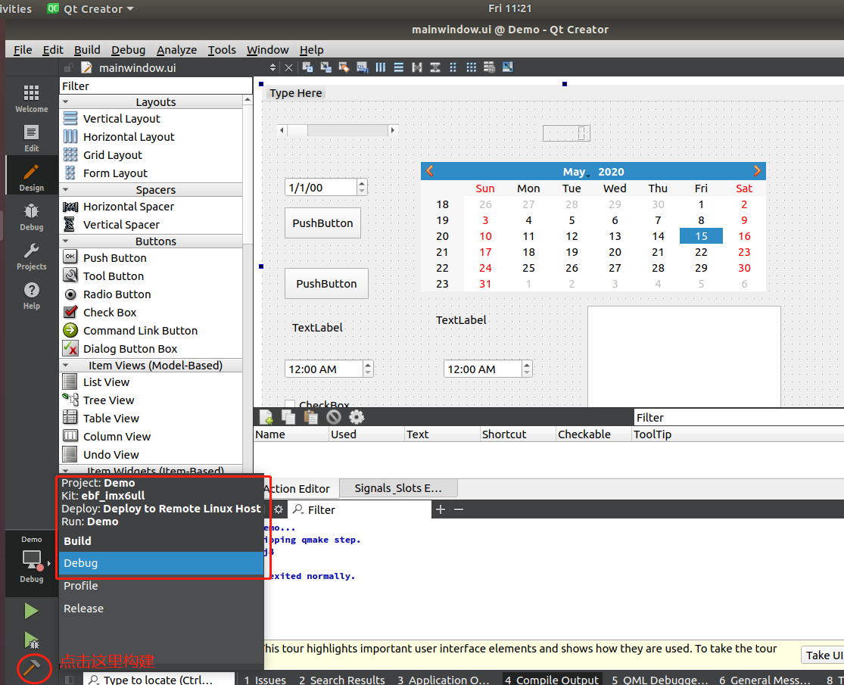The height and width of the screenshot is (685, 844).
Task: Collapse the Buttons category
Action: point(66,241)
